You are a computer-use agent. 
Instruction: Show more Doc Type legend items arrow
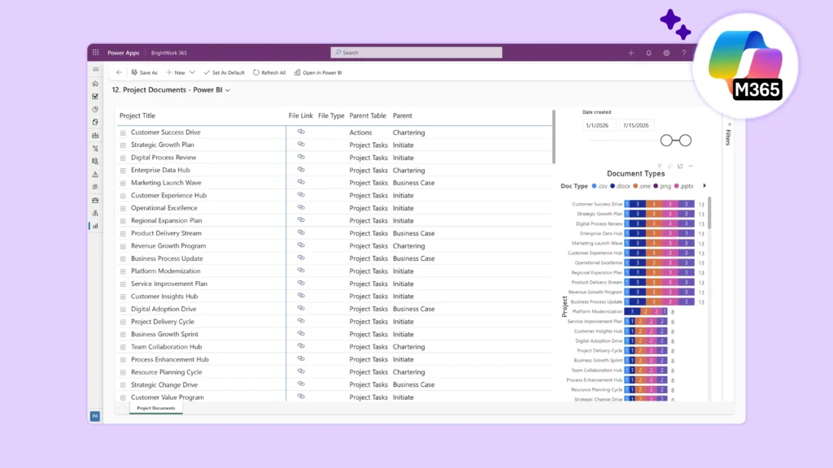click(705, 186)
